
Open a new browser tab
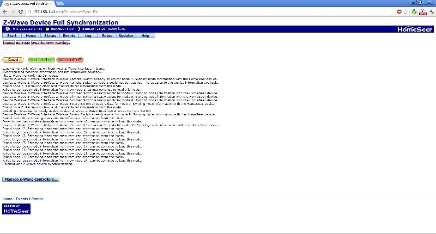(x=60, y=4)
